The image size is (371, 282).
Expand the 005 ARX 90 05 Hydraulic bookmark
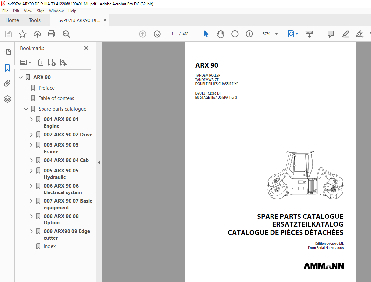pos(31,171)
